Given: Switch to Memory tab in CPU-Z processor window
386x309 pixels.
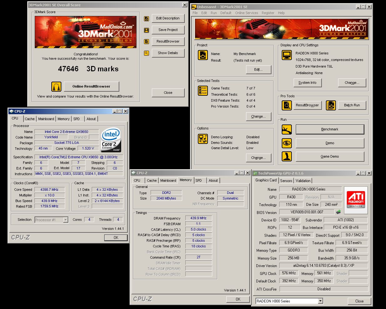Looking at the screenshot, I should pyautogui.click(x=64, y=119).
